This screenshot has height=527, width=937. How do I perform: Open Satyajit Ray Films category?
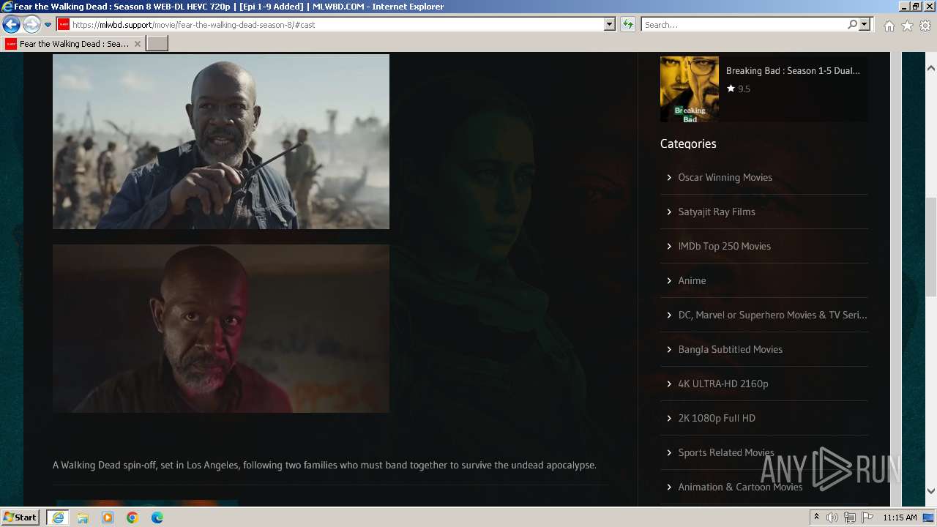[x=717, y=212]
